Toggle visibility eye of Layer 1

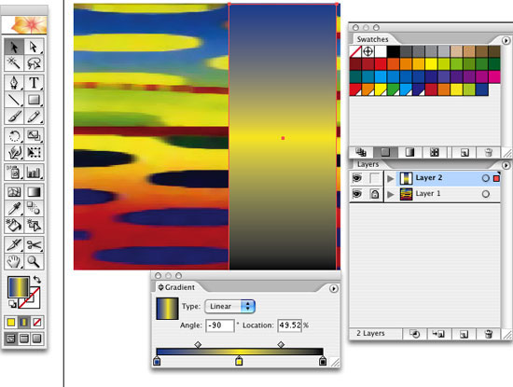coord(357,194)
